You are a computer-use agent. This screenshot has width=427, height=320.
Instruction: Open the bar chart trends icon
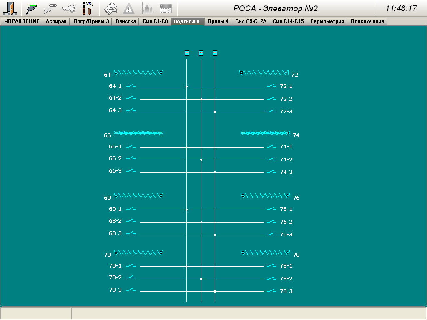(147, 8)
